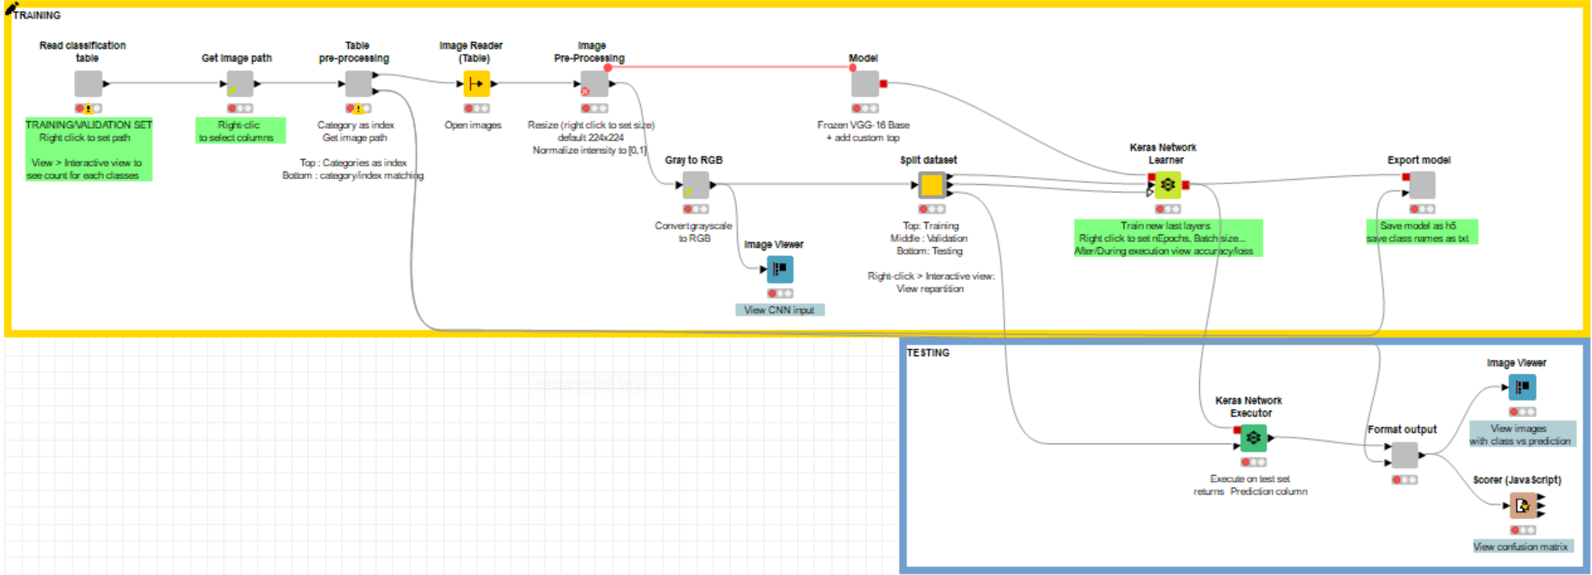Click the Model node with Frozen VGG-16 Base
The height and width of the screenshot is (575, 1592).
(x=865, y=84)
